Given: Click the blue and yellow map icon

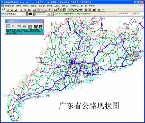Looking at the screenshot, I should point(64,10).
